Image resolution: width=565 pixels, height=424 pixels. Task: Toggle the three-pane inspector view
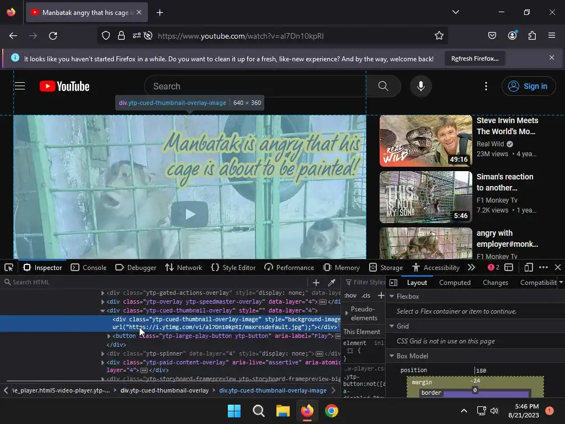[393, 283]
